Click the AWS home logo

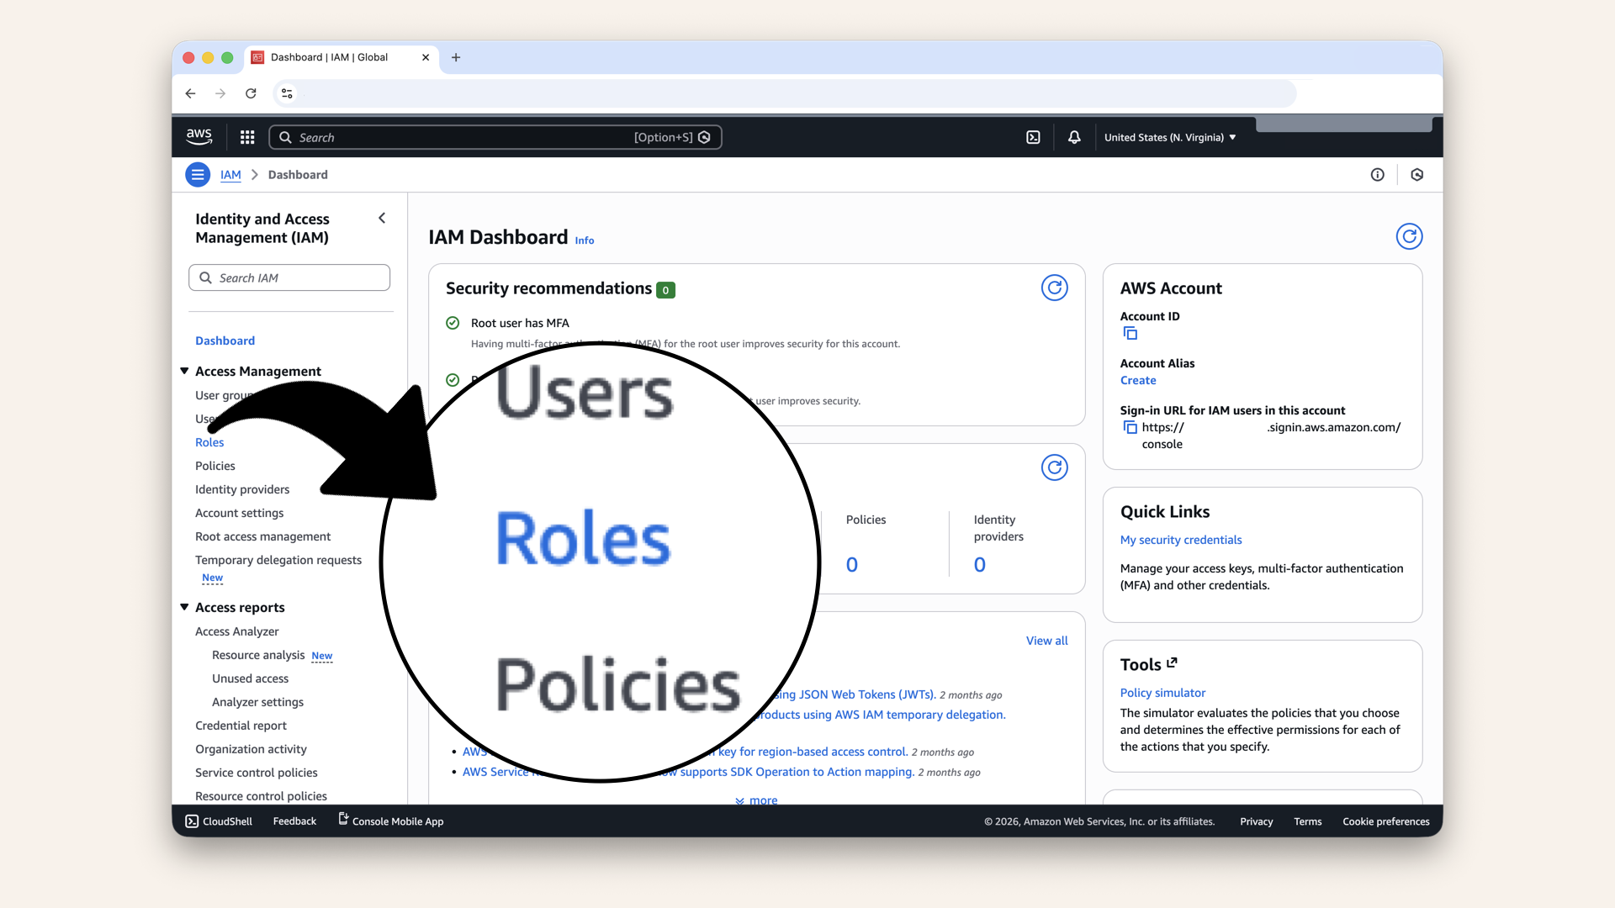[199, 136]
